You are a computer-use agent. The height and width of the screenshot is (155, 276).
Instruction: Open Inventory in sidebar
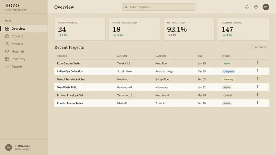tap(23, 59)
